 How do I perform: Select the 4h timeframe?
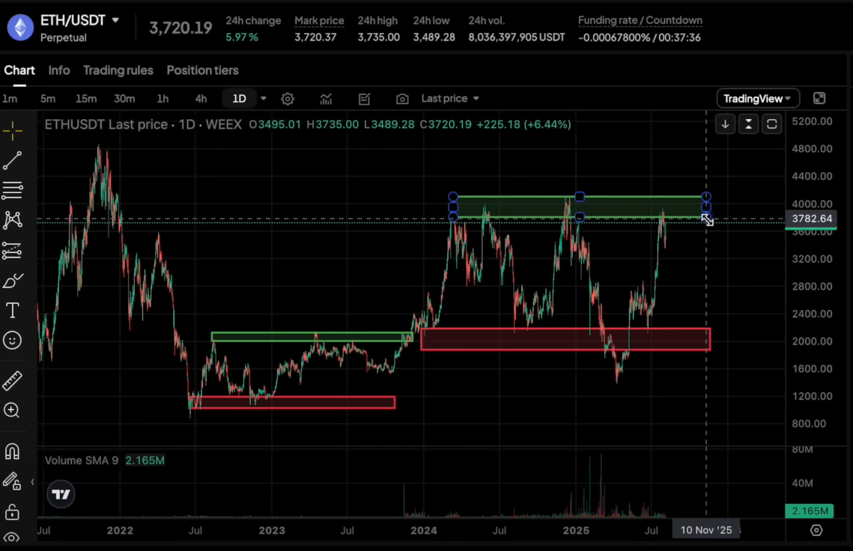tap(201, 99)
